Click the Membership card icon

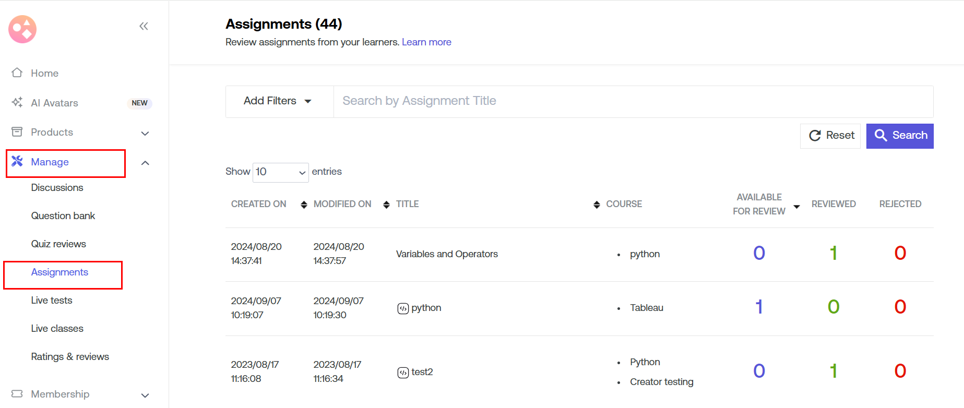(x=17, y=393)
